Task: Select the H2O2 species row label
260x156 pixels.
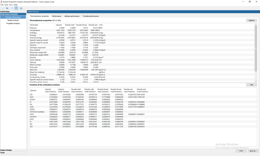Action: click(32, 109)
